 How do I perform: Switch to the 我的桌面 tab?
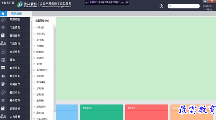[x=16, y=14]
